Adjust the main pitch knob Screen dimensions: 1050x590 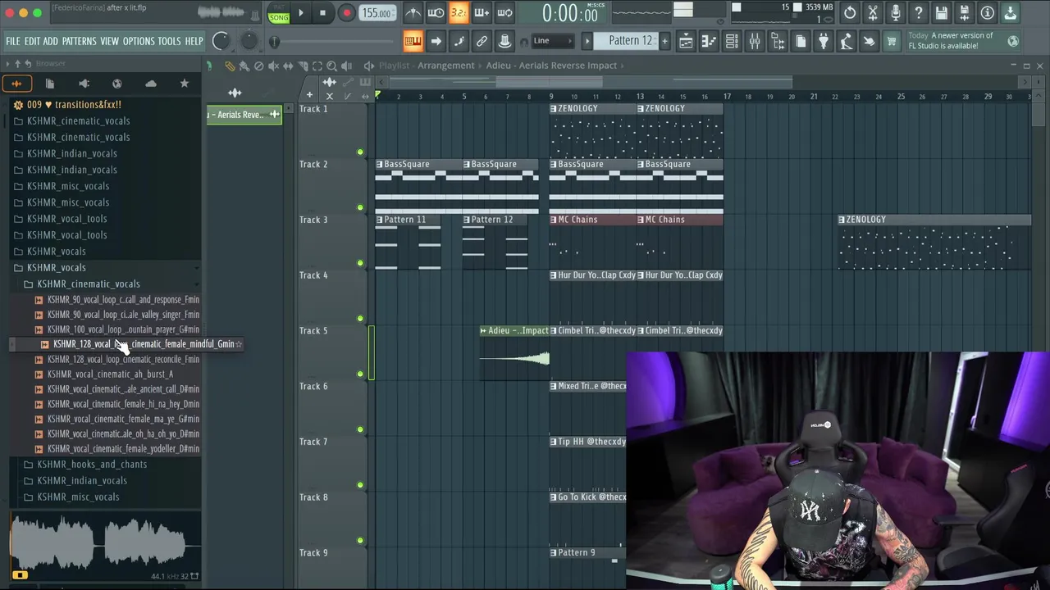pos(249,41)
